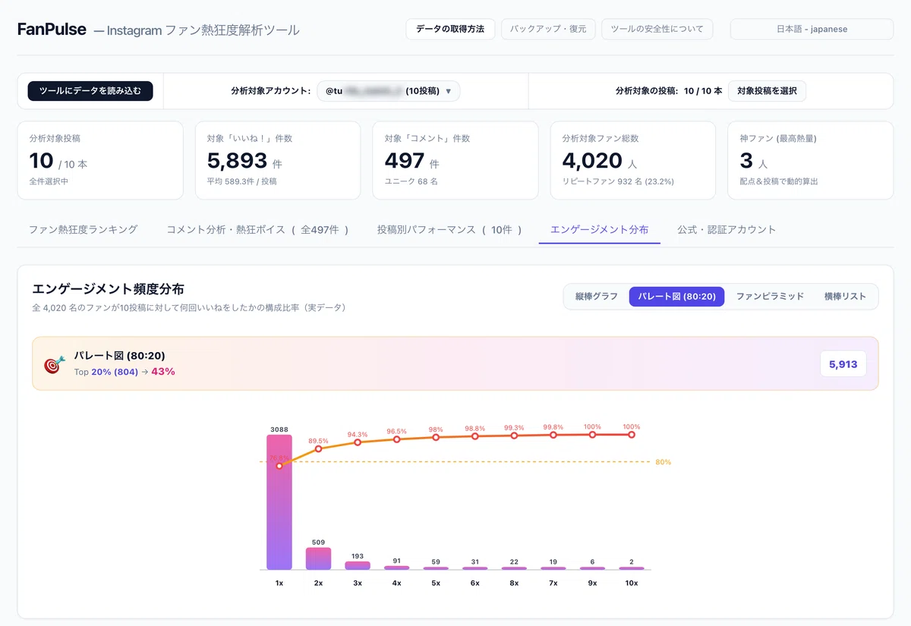Select the 5,913 badge in the Pareto banner
This screenshot has width=911, height=626.
pyautogui.click(x=843, y=364)
